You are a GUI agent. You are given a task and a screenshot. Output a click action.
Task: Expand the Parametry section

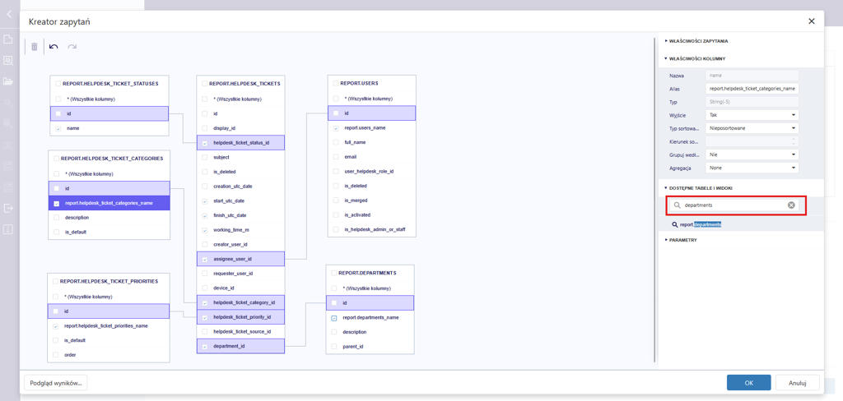(682, 240)
